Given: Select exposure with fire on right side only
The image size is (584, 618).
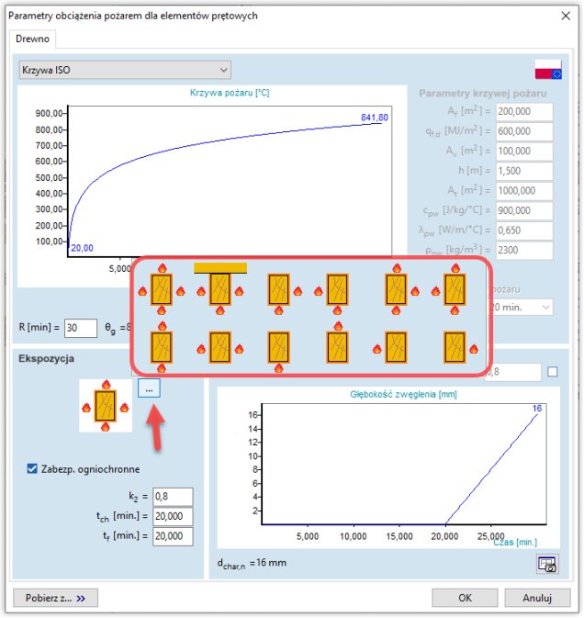Looking at the screenshot, I should [x=455, y=348].
